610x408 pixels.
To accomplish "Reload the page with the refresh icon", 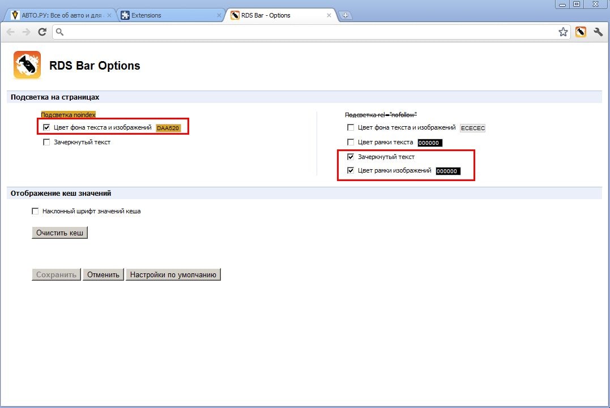I will pyautogui.click(x=42, y=32).
